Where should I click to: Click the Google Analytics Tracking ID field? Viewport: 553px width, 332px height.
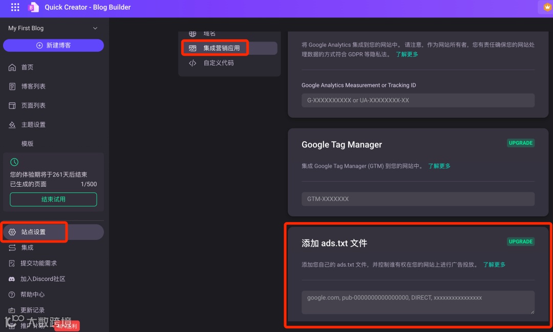418,100
